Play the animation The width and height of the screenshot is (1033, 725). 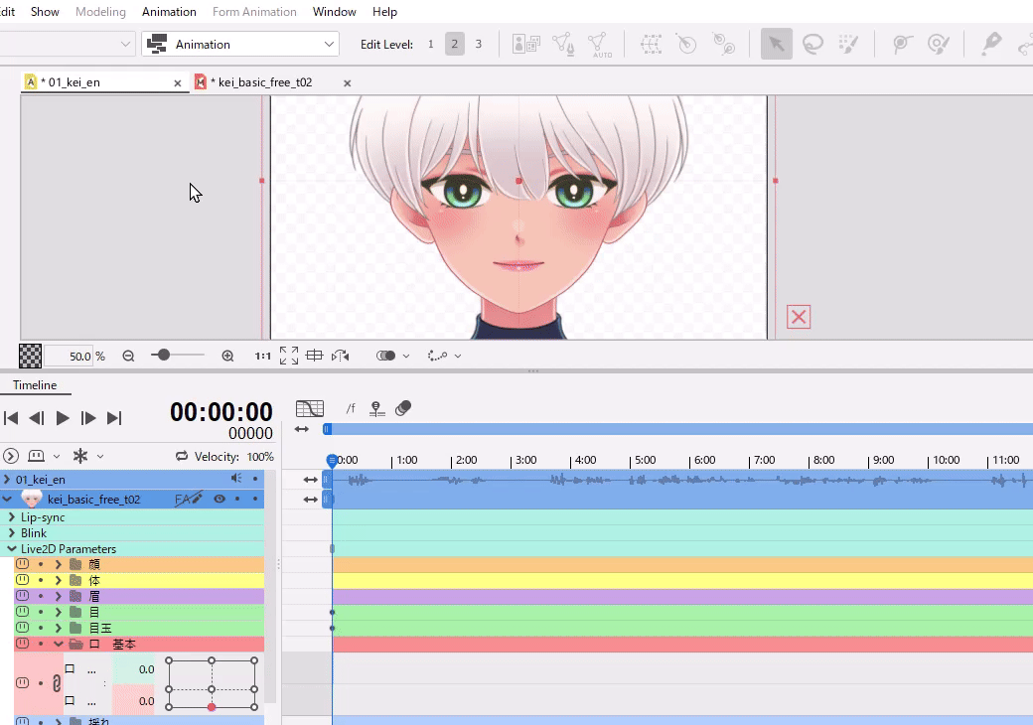62,417
